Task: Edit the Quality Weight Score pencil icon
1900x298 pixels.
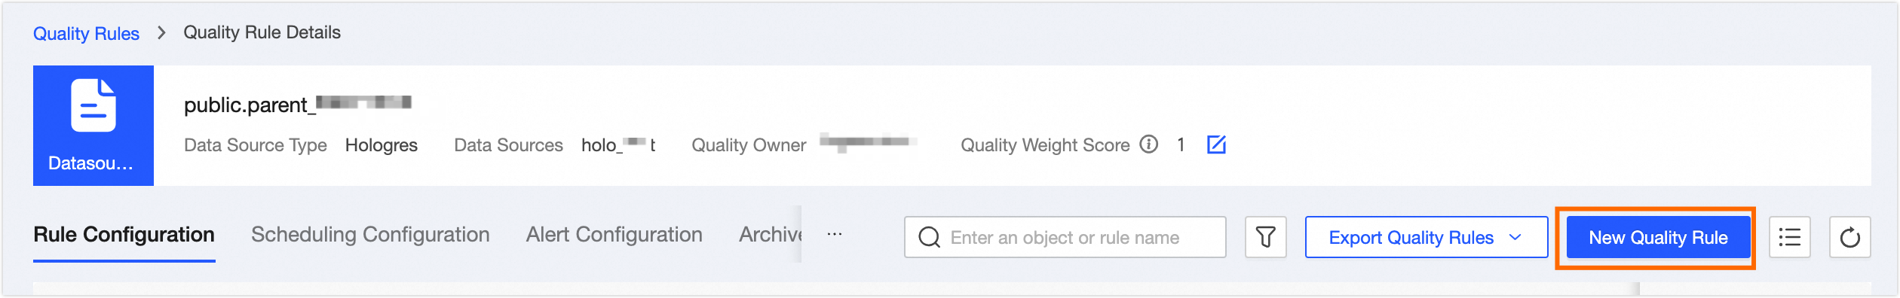Action: point(1216,144)
